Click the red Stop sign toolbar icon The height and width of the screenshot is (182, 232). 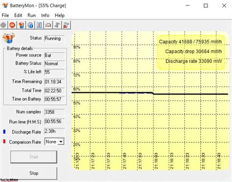12,25
